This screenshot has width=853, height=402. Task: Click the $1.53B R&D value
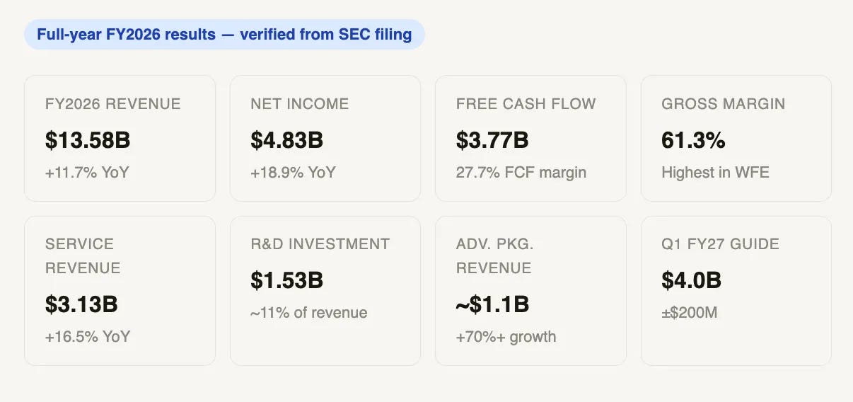286,280
